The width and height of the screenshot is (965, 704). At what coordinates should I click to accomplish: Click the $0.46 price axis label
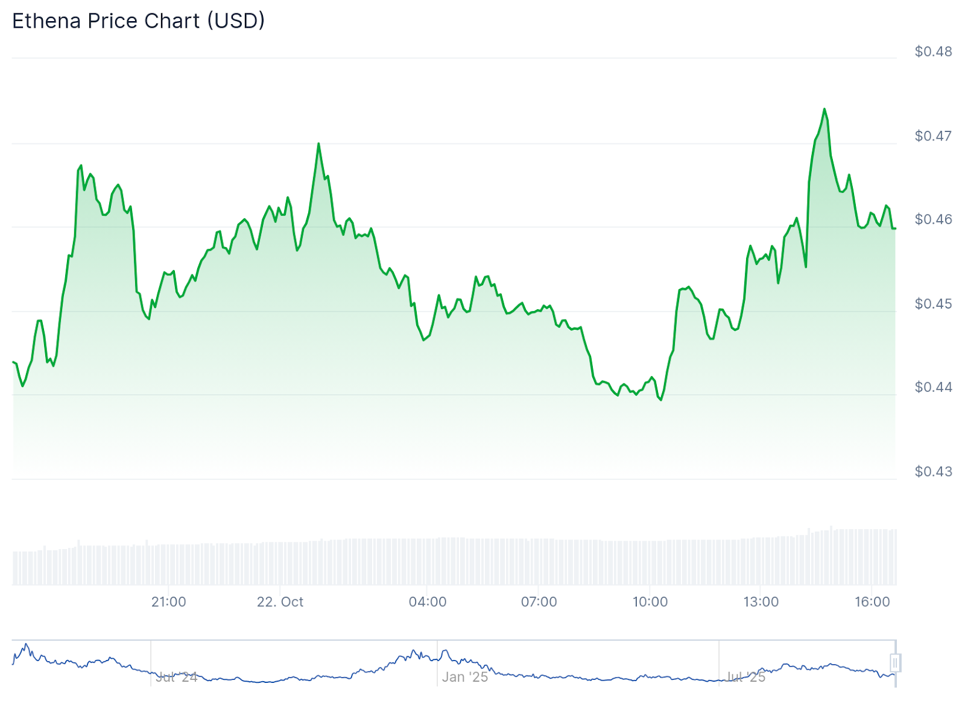point(933,219)
